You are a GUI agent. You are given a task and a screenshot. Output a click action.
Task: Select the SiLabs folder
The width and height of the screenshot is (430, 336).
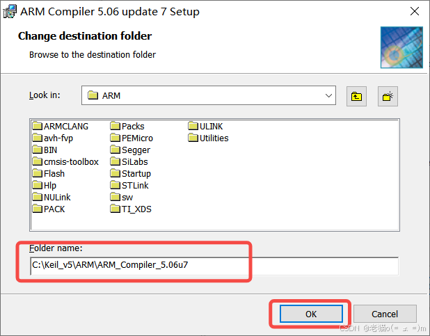[129, 161]
